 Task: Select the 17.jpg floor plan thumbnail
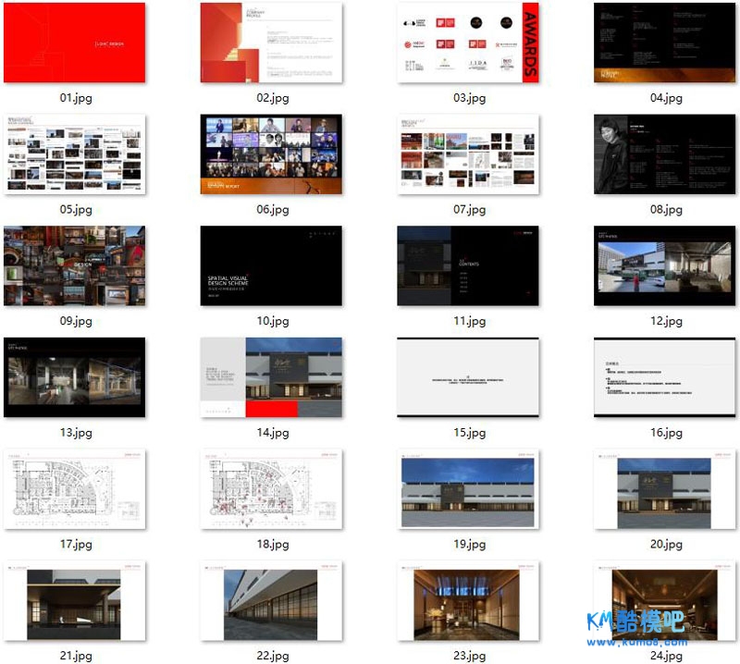(74, 489)
